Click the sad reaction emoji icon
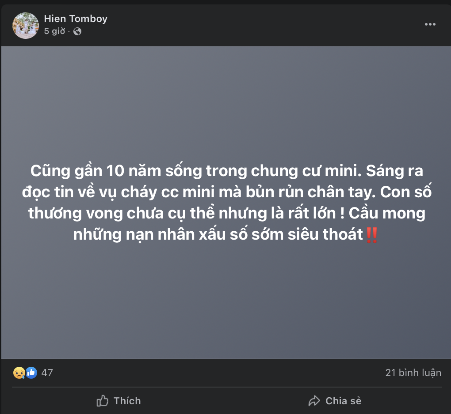The image size is (451, 414). [18, 373]
